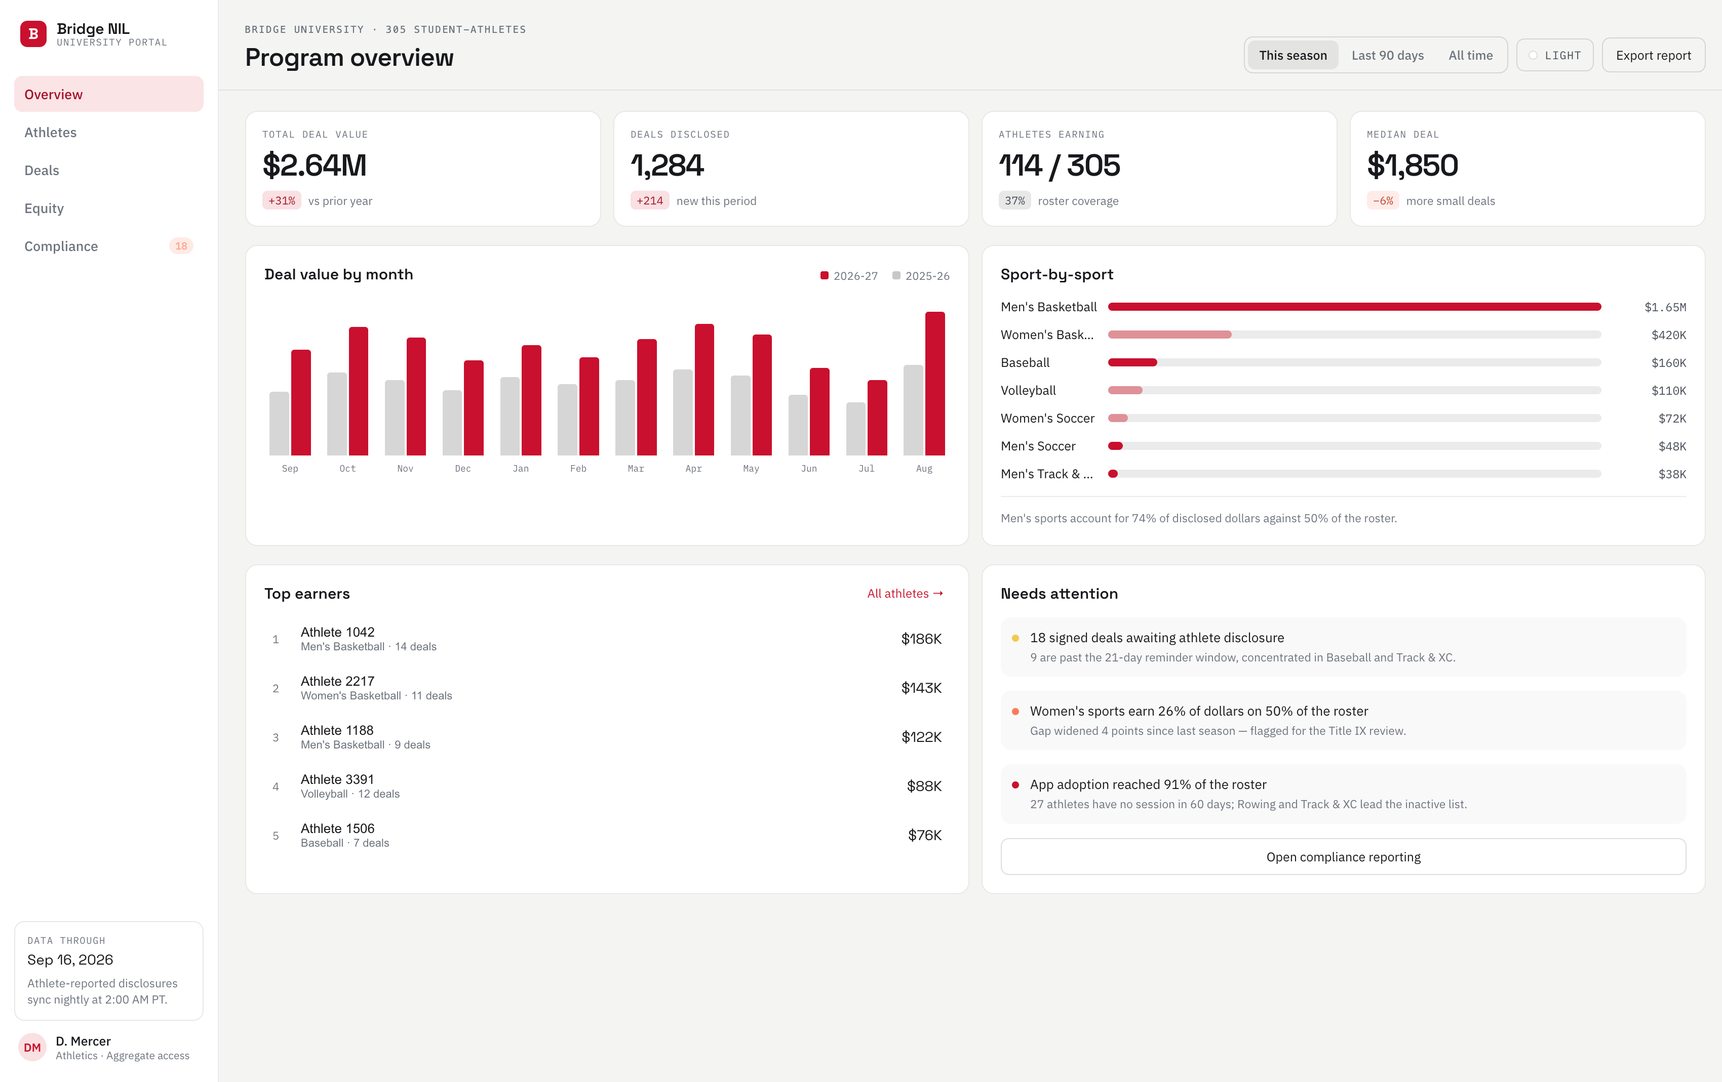Click the Men's Soccer progress bar

[x=1354, y=446]
